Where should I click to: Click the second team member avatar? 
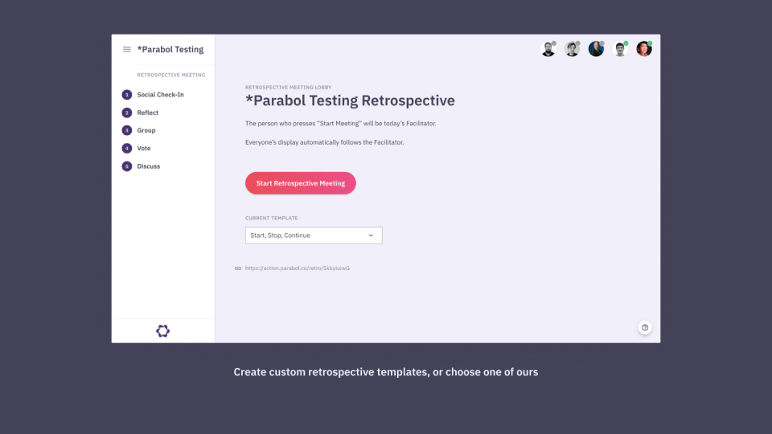(572, 49)
